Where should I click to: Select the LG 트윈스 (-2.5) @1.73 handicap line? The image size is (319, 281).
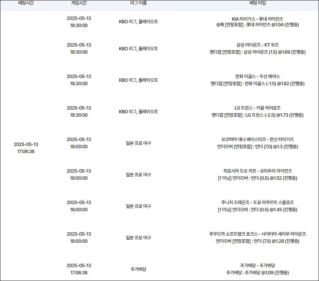pos(258,115)
